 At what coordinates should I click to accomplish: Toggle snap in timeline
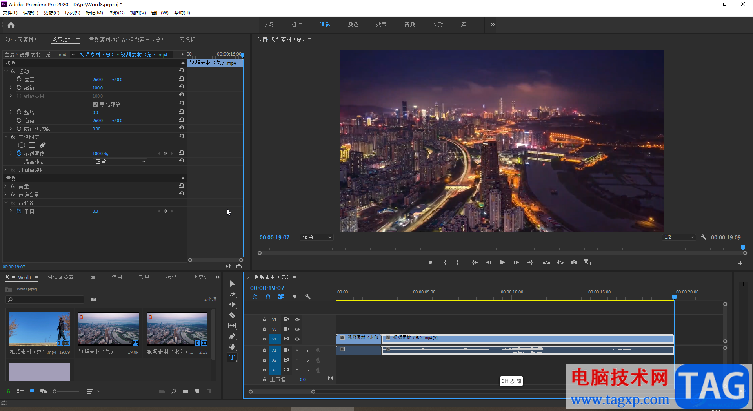tap(268, 297)
